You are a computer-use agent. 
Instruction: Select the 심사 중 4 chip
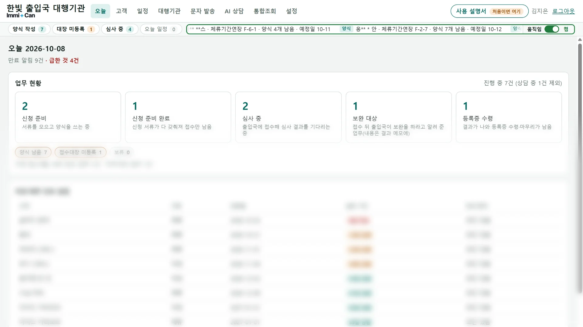coord(120,29)
